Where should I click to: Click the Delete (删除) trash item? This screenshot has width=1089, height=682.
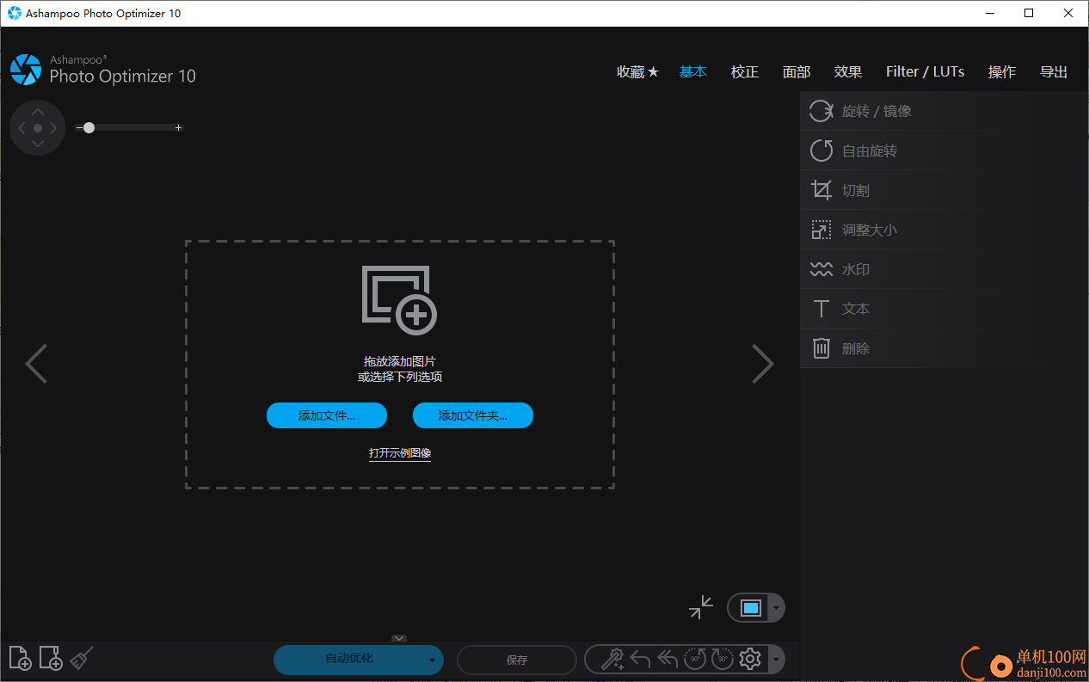(944, 348)
